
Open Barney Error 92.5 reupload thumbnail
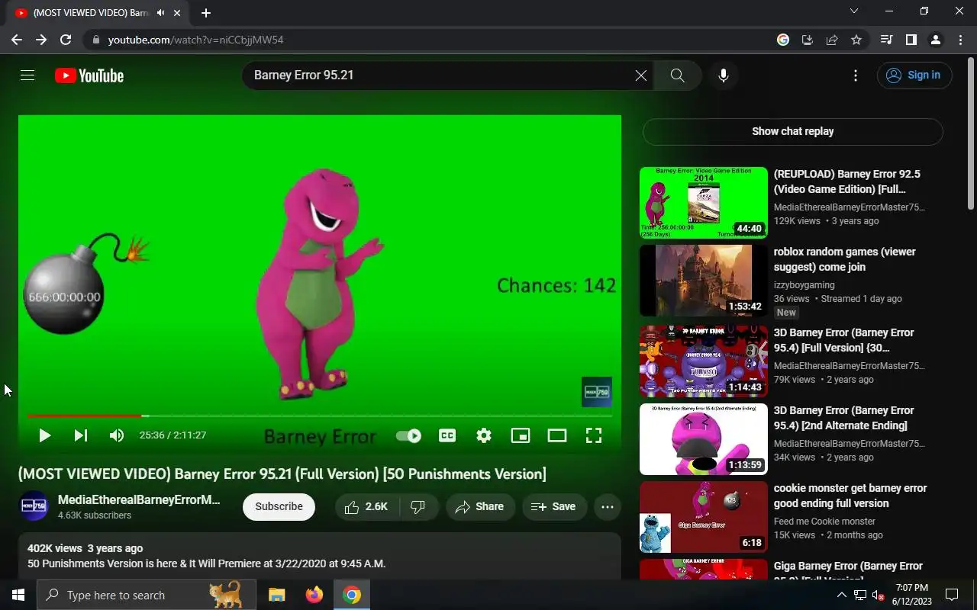point(704,203)
